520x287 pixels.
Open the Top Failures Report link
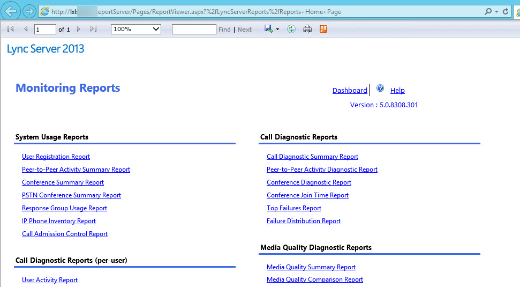293,208
